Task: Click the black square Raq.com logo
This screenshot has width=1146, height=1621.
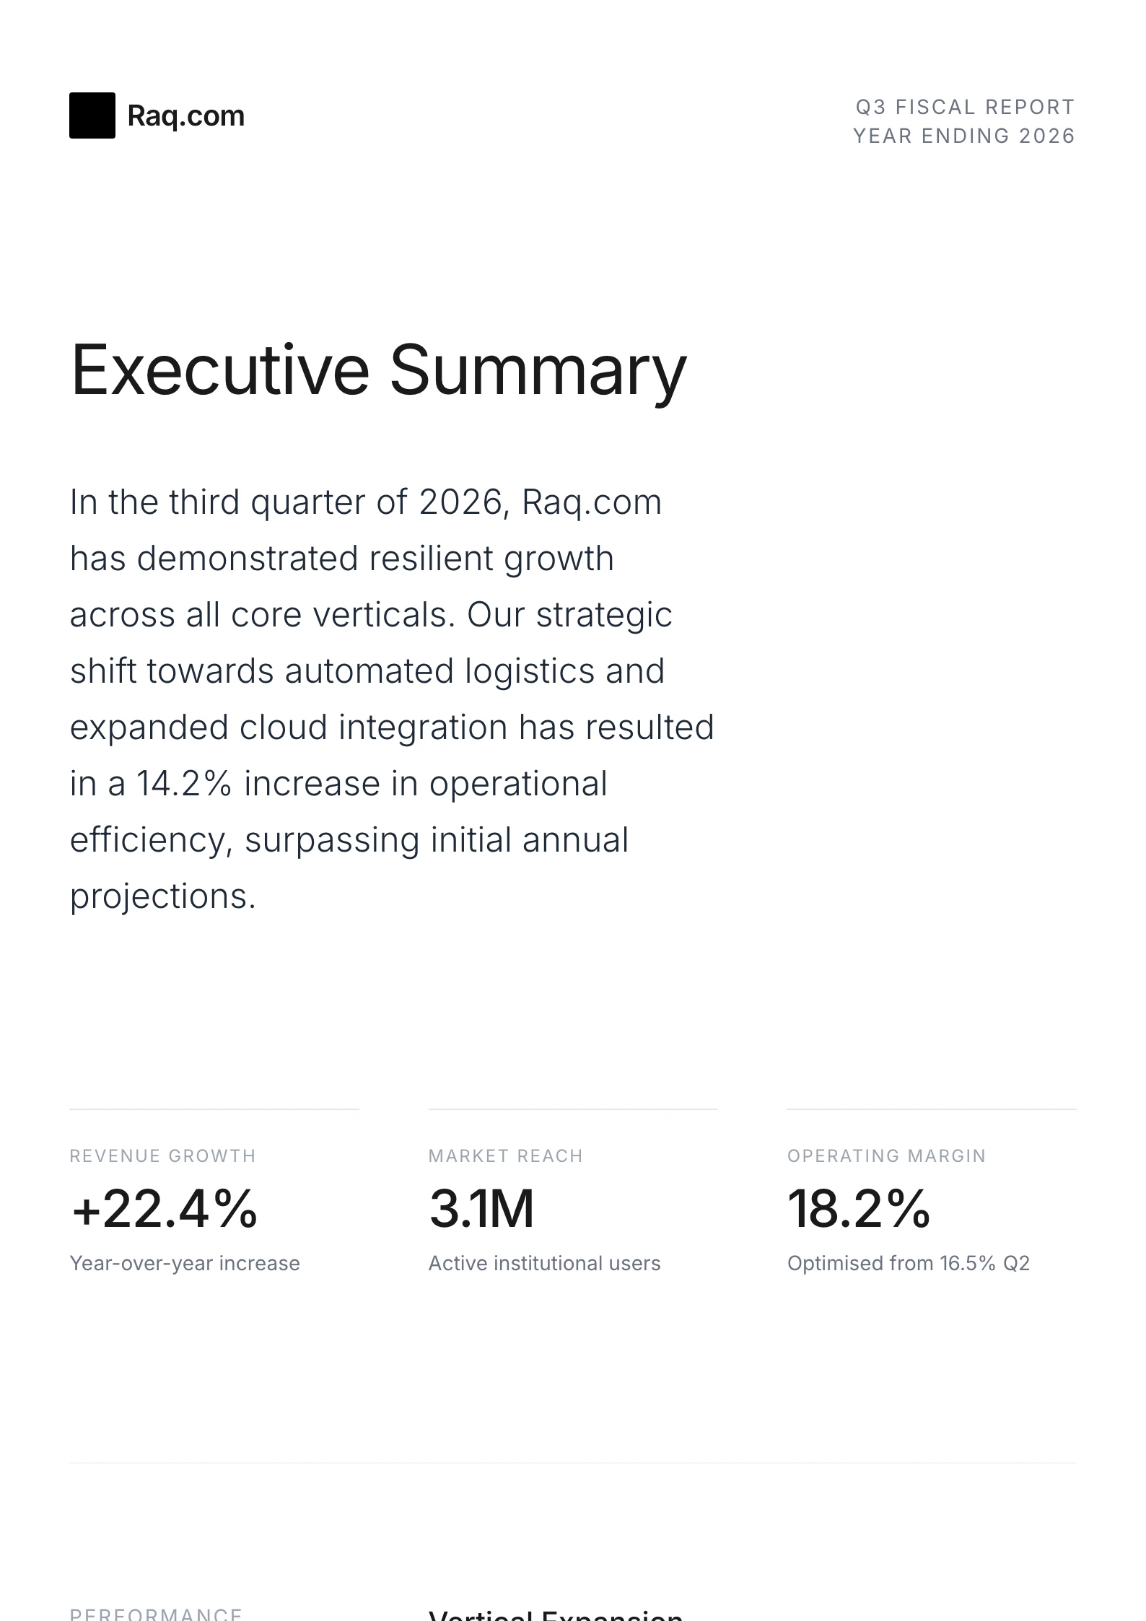Action: pyautogui.click(x=92, y=115)
